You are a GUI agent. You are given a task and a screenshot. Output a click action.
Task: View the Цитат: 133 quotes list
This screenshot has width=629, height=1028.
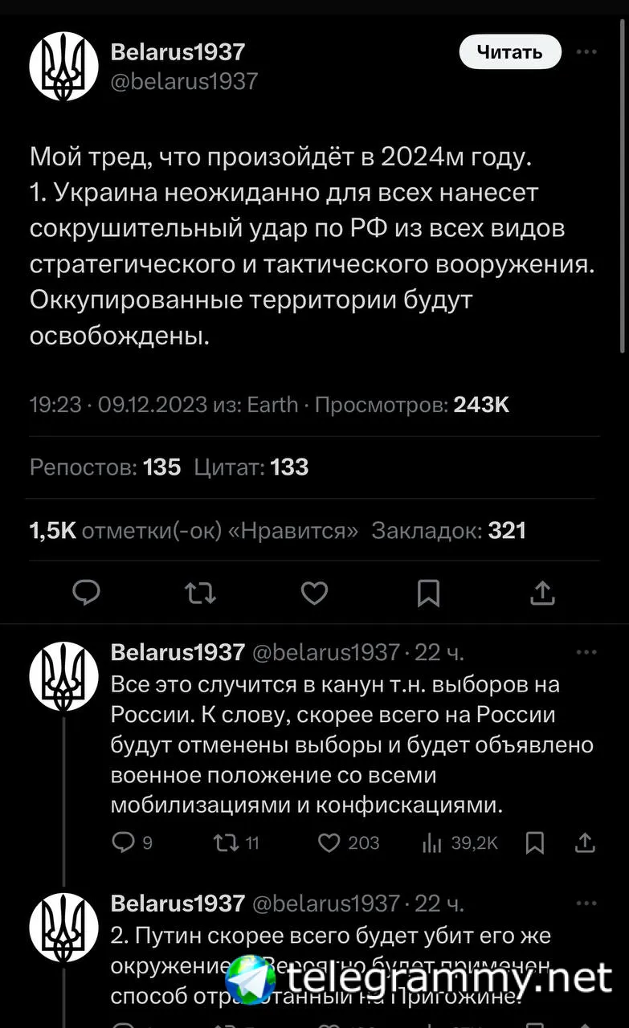pos(251,467)
